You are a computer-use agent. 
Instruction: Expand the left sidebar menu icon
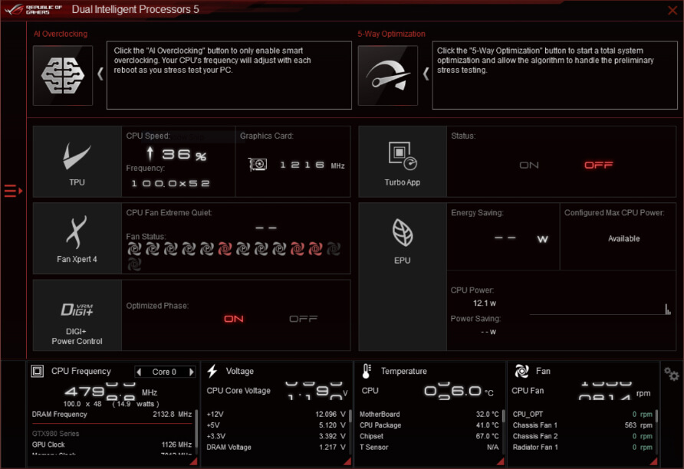tap(12, 191)
